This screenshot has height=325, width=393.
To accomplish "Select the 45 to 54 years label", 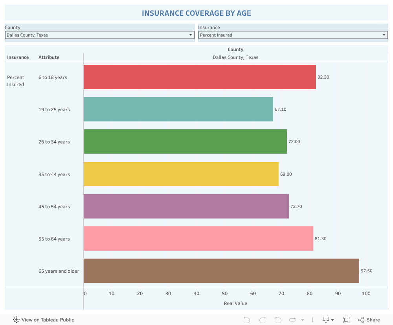I will (54, 207).
